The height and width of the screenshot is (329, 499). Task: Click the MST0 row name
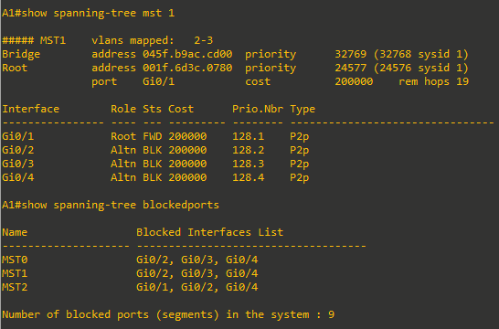pos(15,260)
